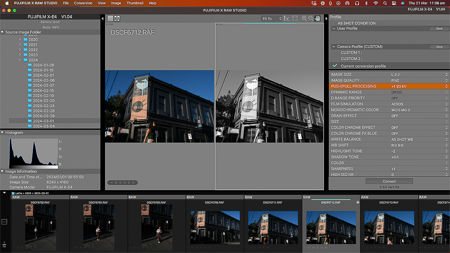Open the View menu
Image resolution: width=450 pixels, height=253 pixels.
point(102,3)
